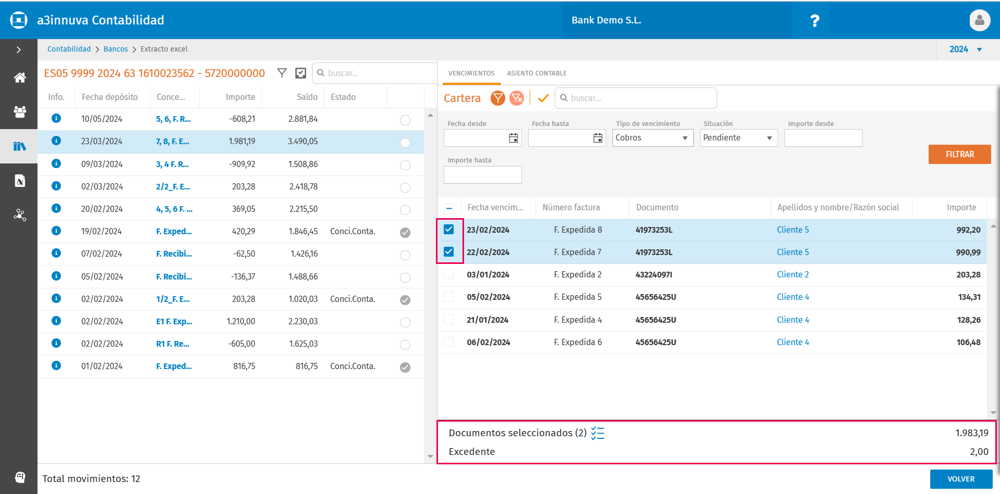Open the document report sidebar icon
The height and width of the screenshot is (494, 1000).
[20, 181]
